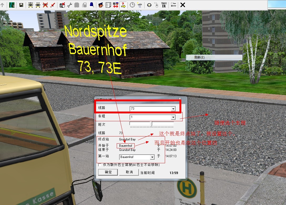Click the NEW bus spawn icon
This screenshot has width=286, height=205.
point(31,5)
